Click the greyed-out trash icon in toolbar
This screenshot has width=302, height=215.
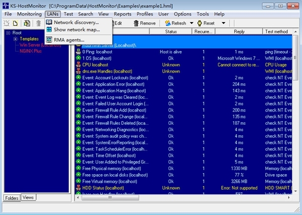coord(39,23)
